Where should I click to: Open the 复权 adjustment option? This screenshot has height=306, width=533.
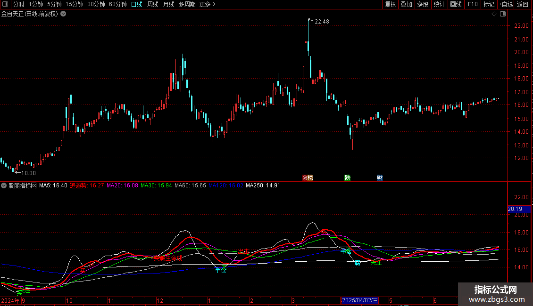coord(390,4)
